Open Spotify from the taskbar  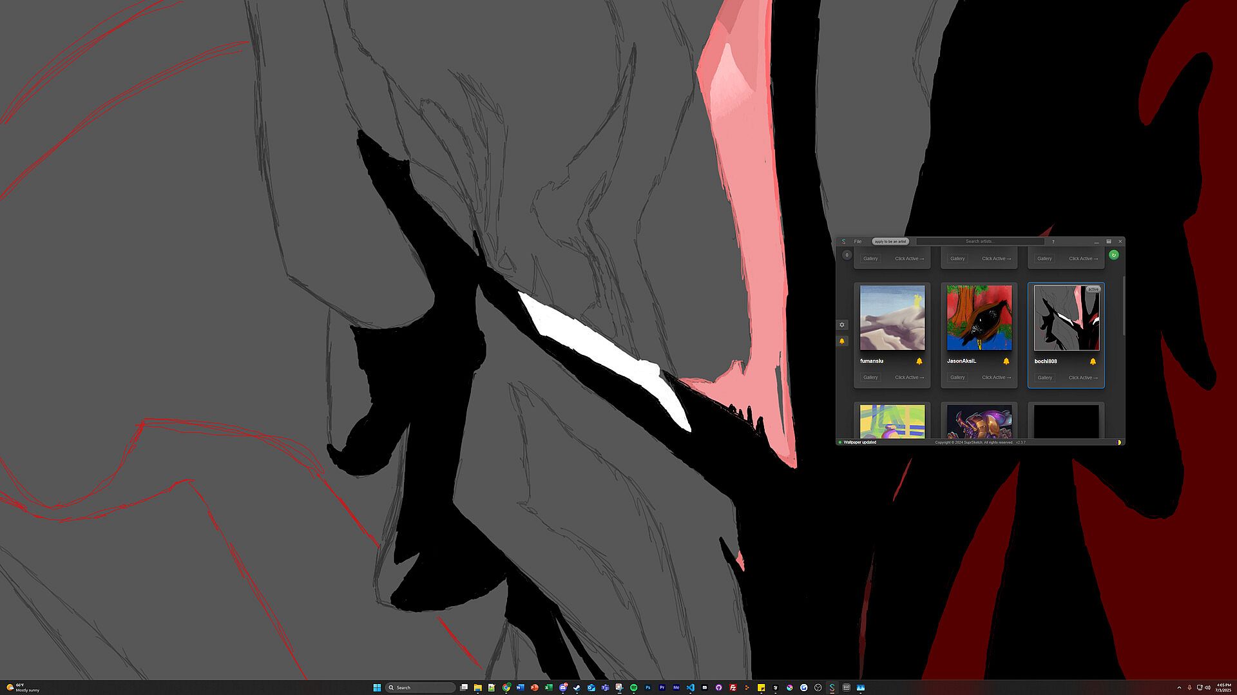coord(633,687)
